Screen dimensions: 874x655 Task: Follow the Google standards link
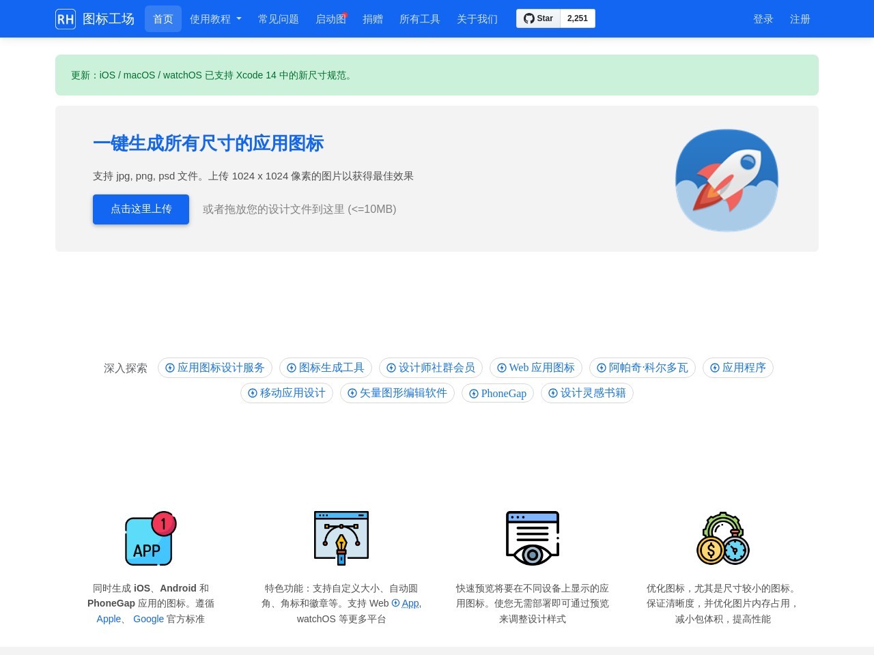coord(148,619)
